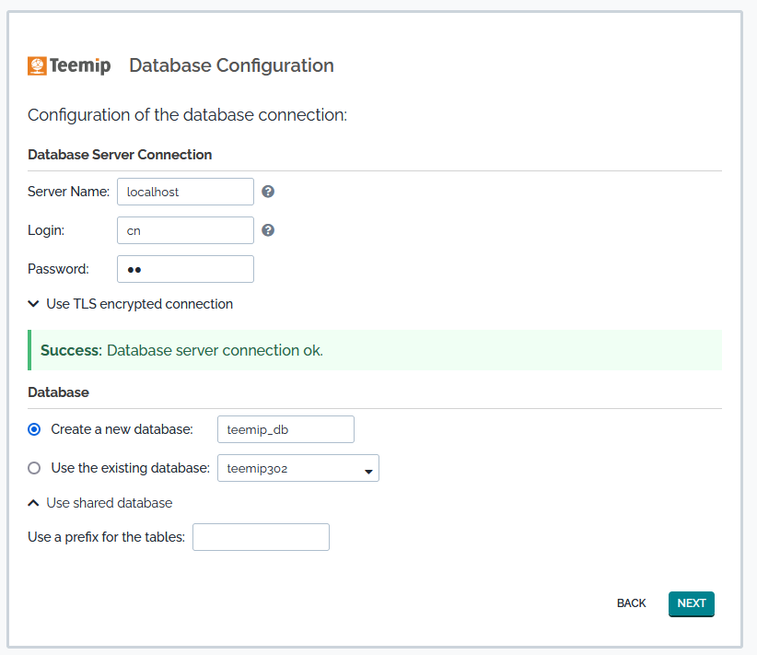Click the help icon beside Login field

[x=268, y=230]
